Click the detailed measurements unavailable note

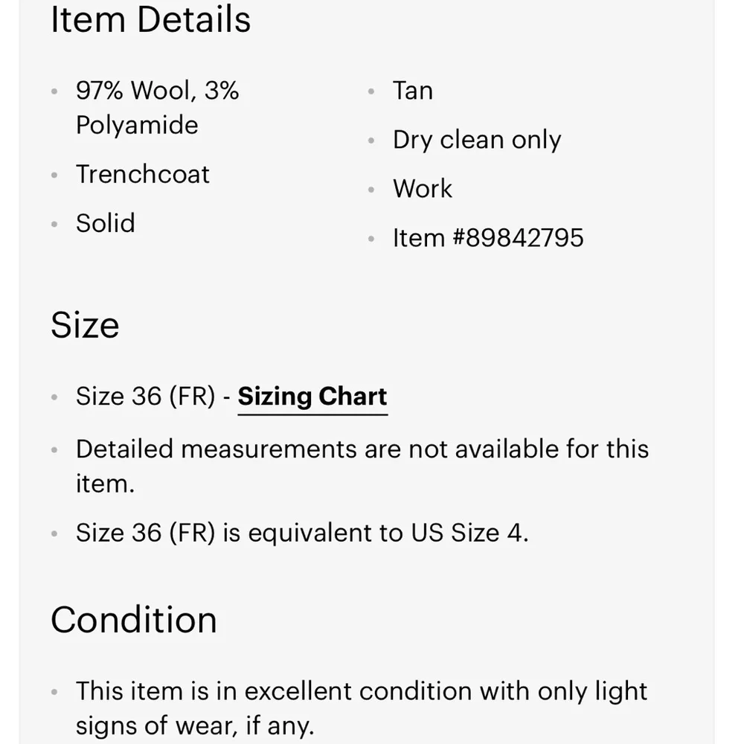click(x=362, y=466)
